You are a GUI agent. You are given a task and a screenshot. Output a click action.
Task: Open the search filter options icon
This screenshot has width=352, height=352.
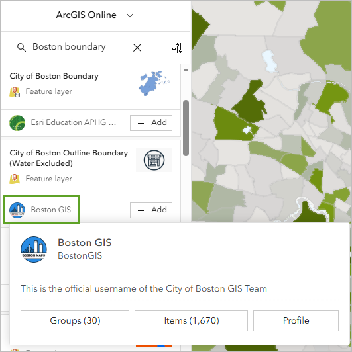(177, 48)
